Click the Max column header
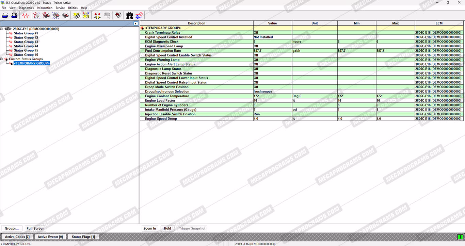 pos(396,23)
